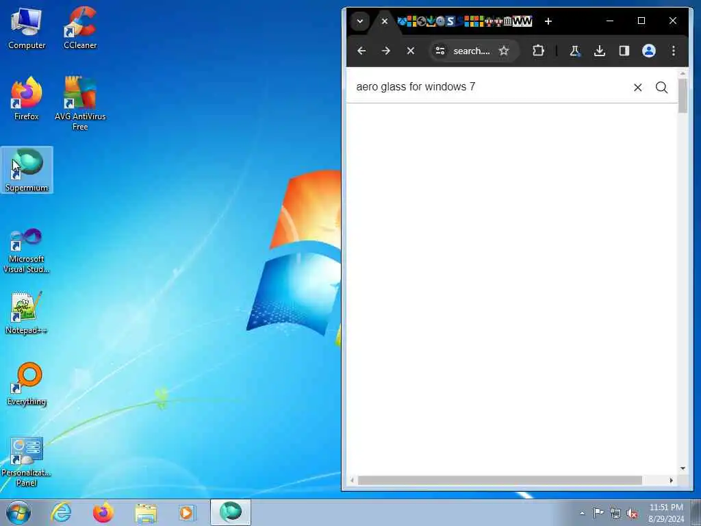701x526 pixels.
Task: Switch to the tab with museum-building favicon
Action: coord(507,21)
